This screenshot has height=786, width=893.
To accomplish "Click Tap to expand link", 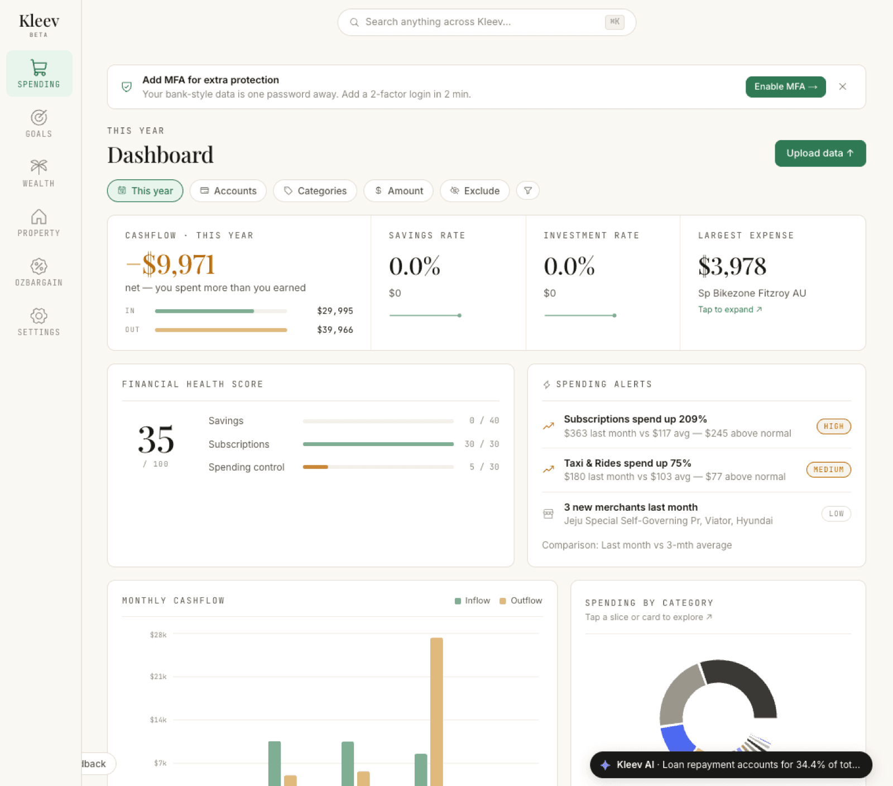I will (x=730, y=310).
